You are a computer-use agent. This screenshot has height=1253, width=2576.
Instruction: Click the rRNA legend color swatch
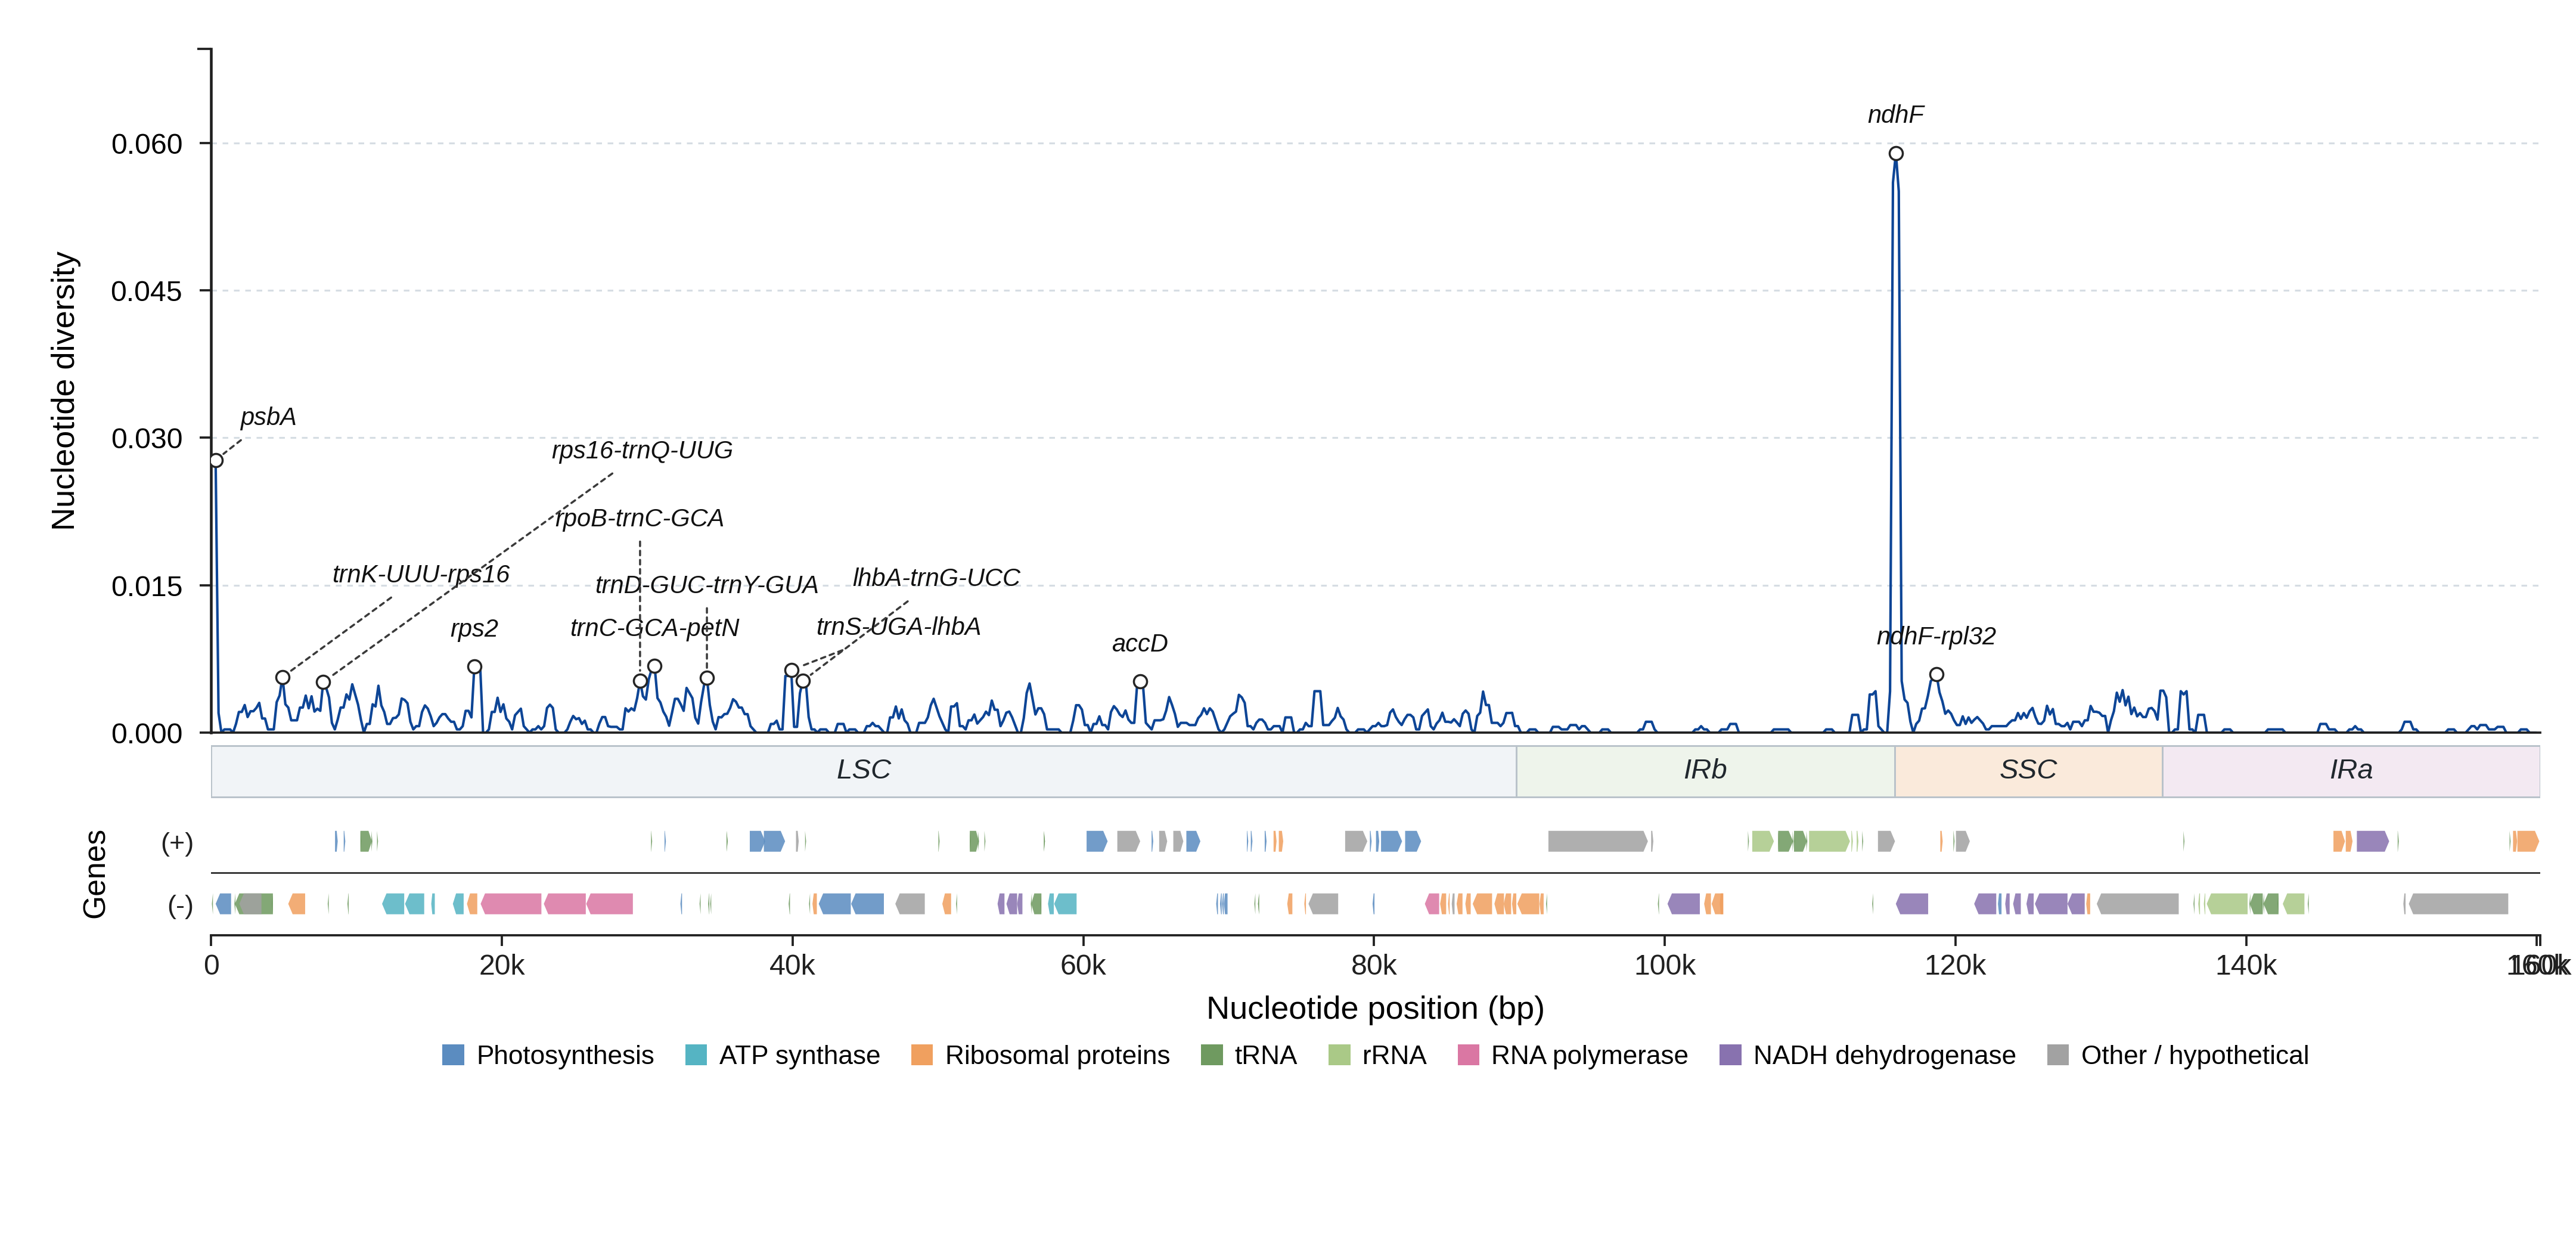1339,1055
